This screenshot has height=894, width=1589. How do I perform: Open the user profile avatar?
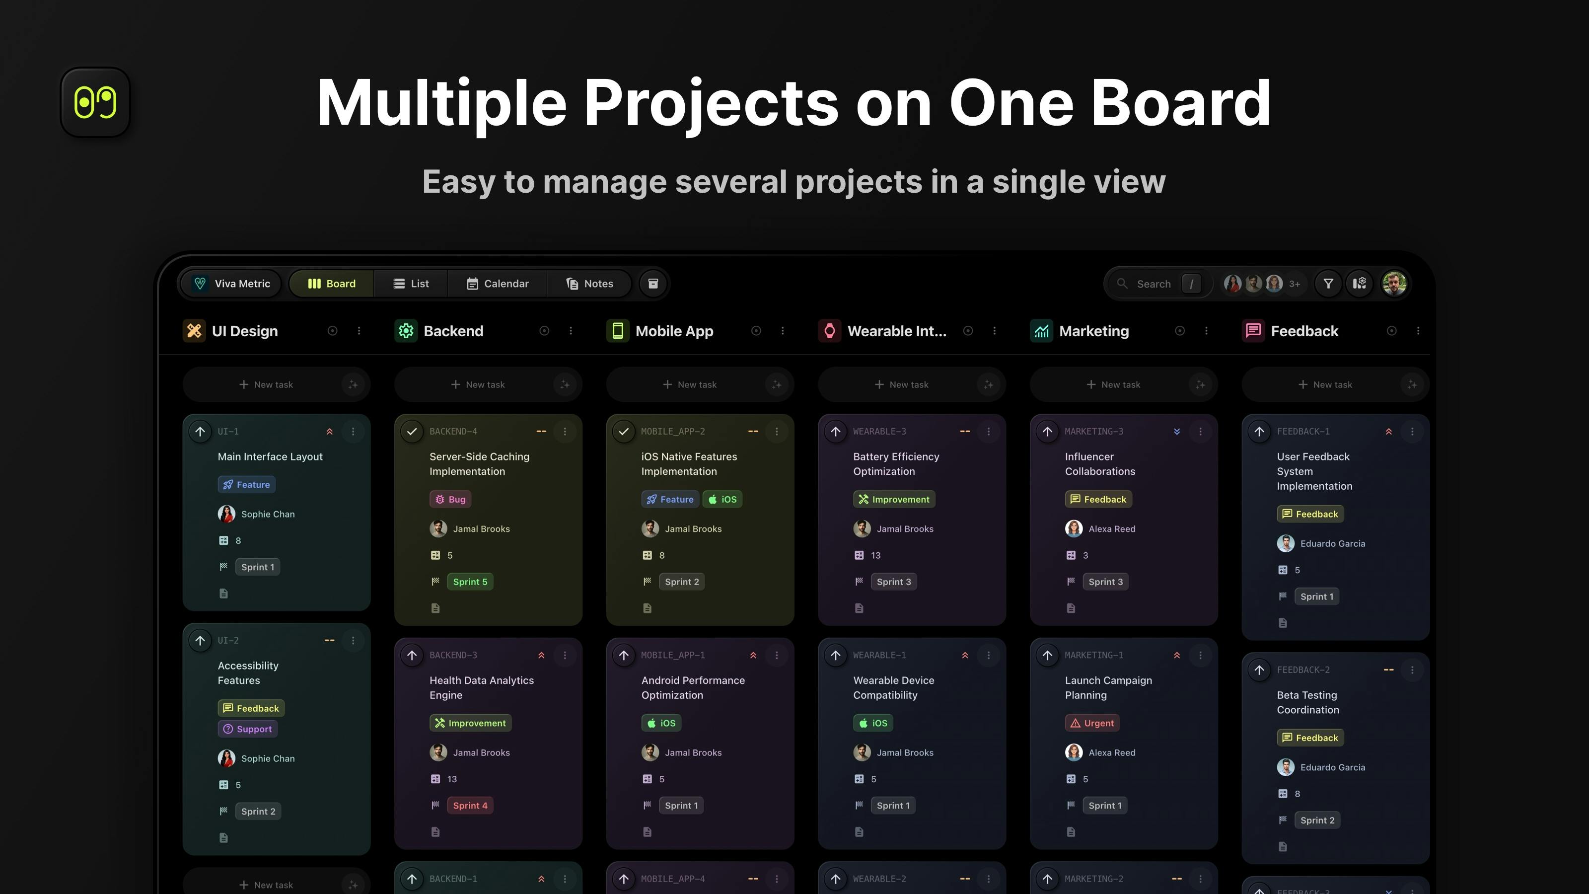(1394, 284)
